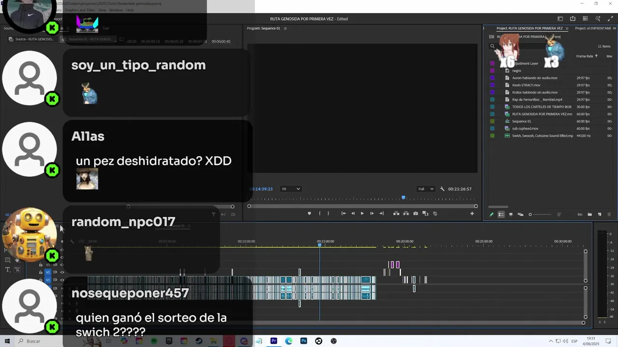Screen dimensions: 618x347
Task: Switch Project panel to List View
Action: 501,214
